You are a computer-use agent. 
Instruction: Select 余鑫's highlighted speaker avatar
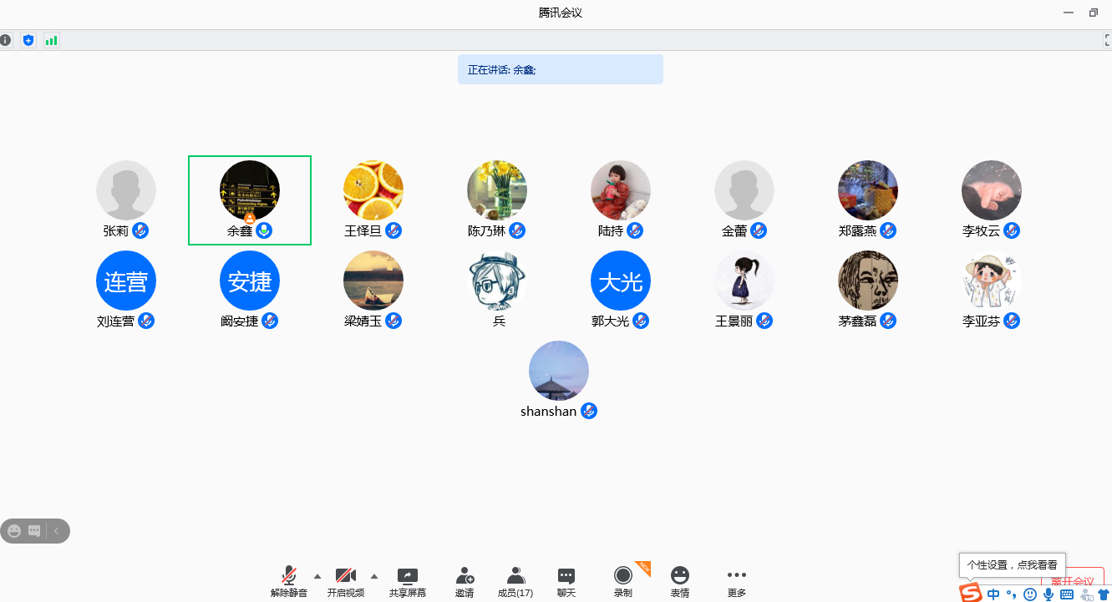pos(250,190)
